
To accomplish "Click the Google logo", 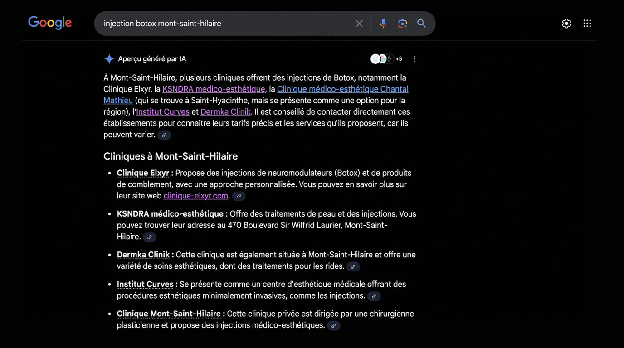I will point(50,23).
